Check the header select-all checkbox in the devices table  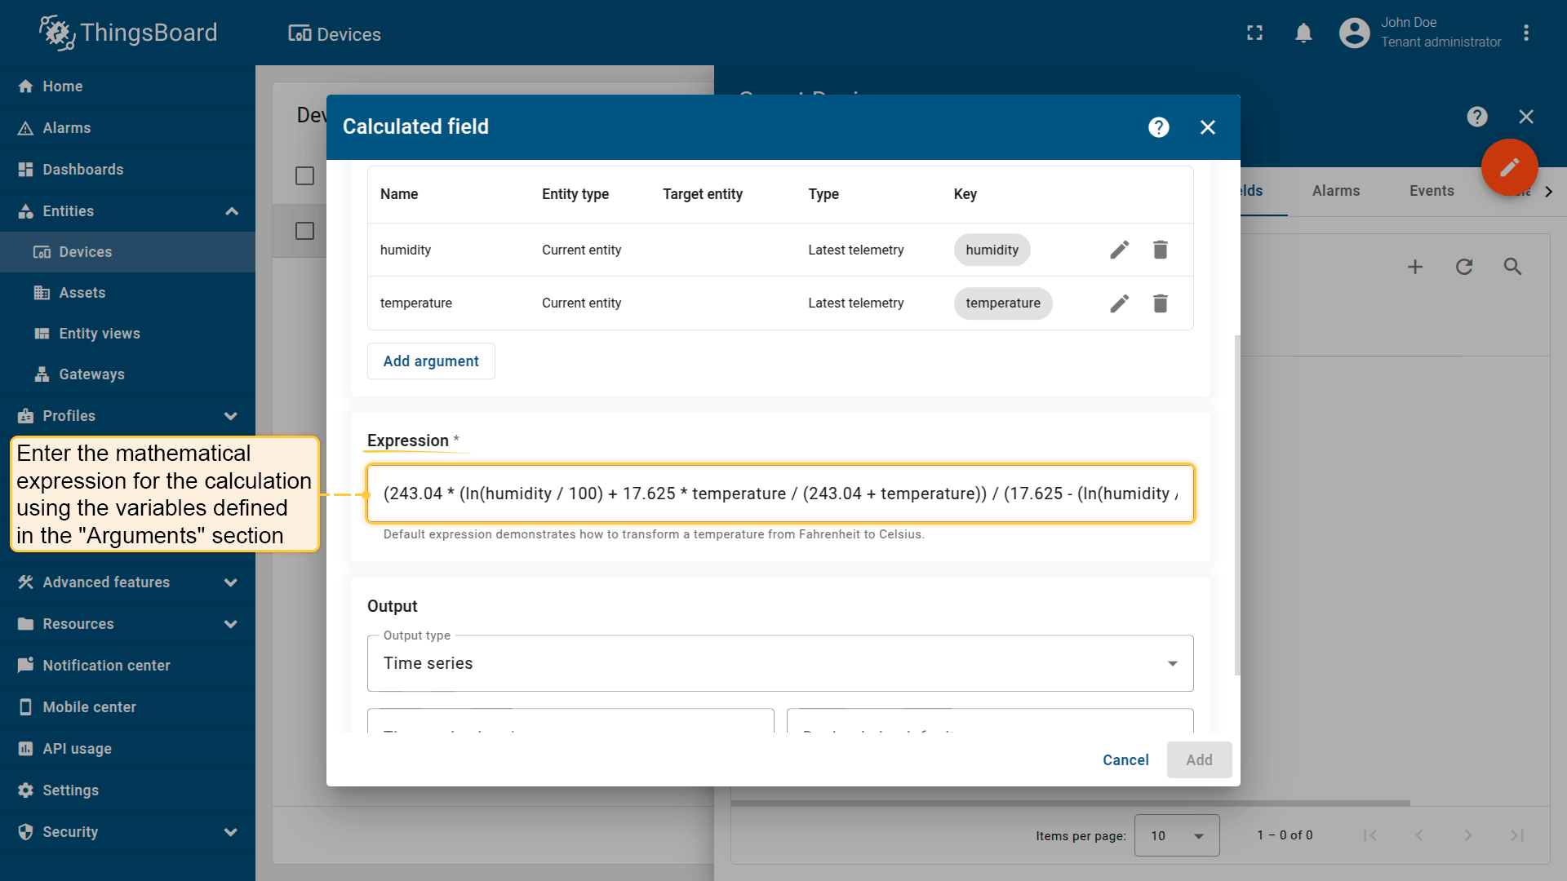pyautogui.click(x=304, y=176)
